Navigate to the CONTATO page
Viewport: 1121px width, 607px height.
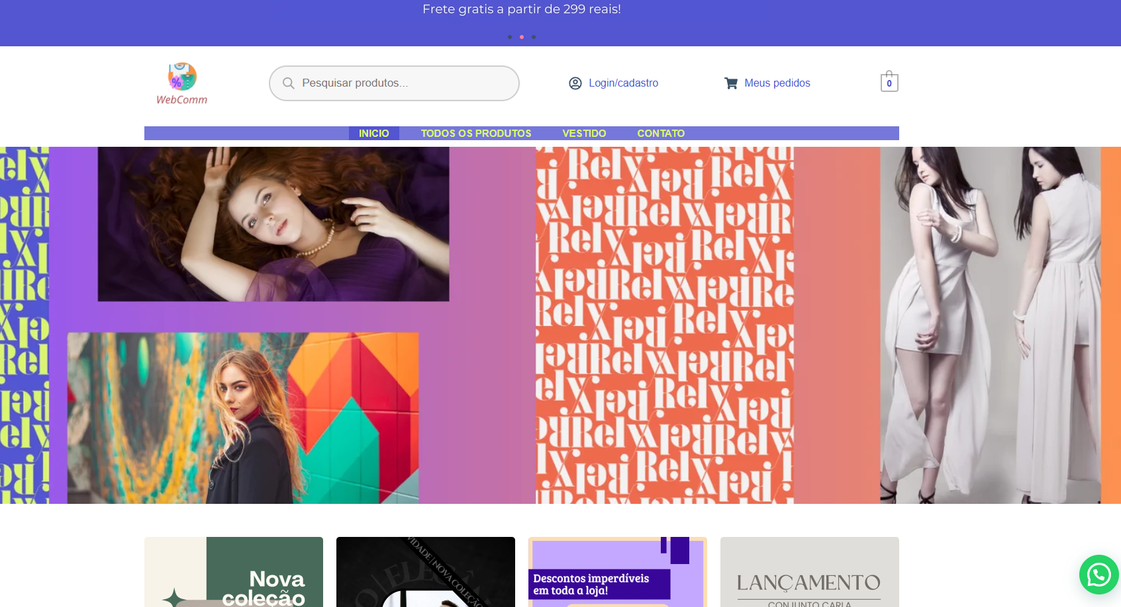[660, 134]
